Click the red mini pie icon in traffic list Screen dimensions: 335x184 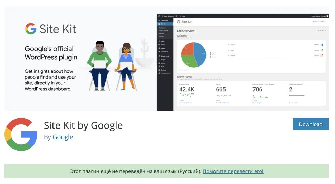[x=322, y=55]
